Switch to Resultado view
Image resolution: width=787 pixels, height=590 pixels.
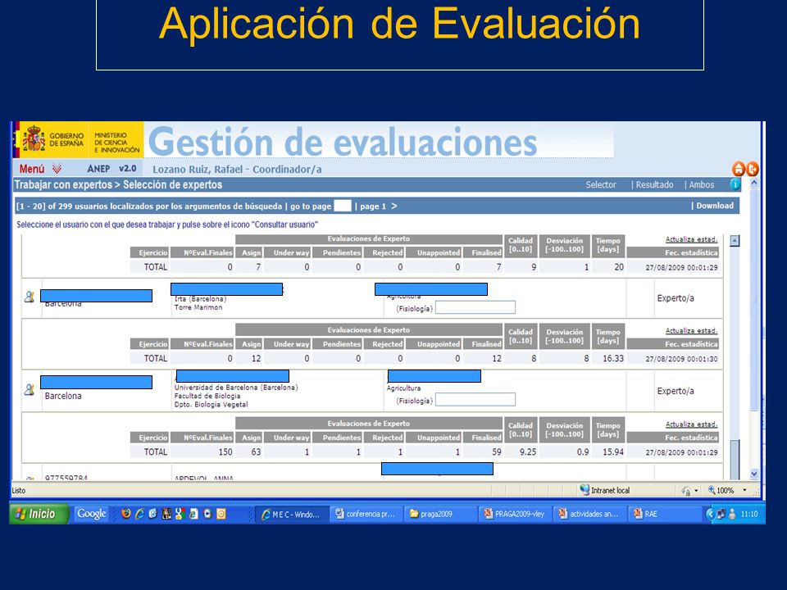click(x=654, y=184)
